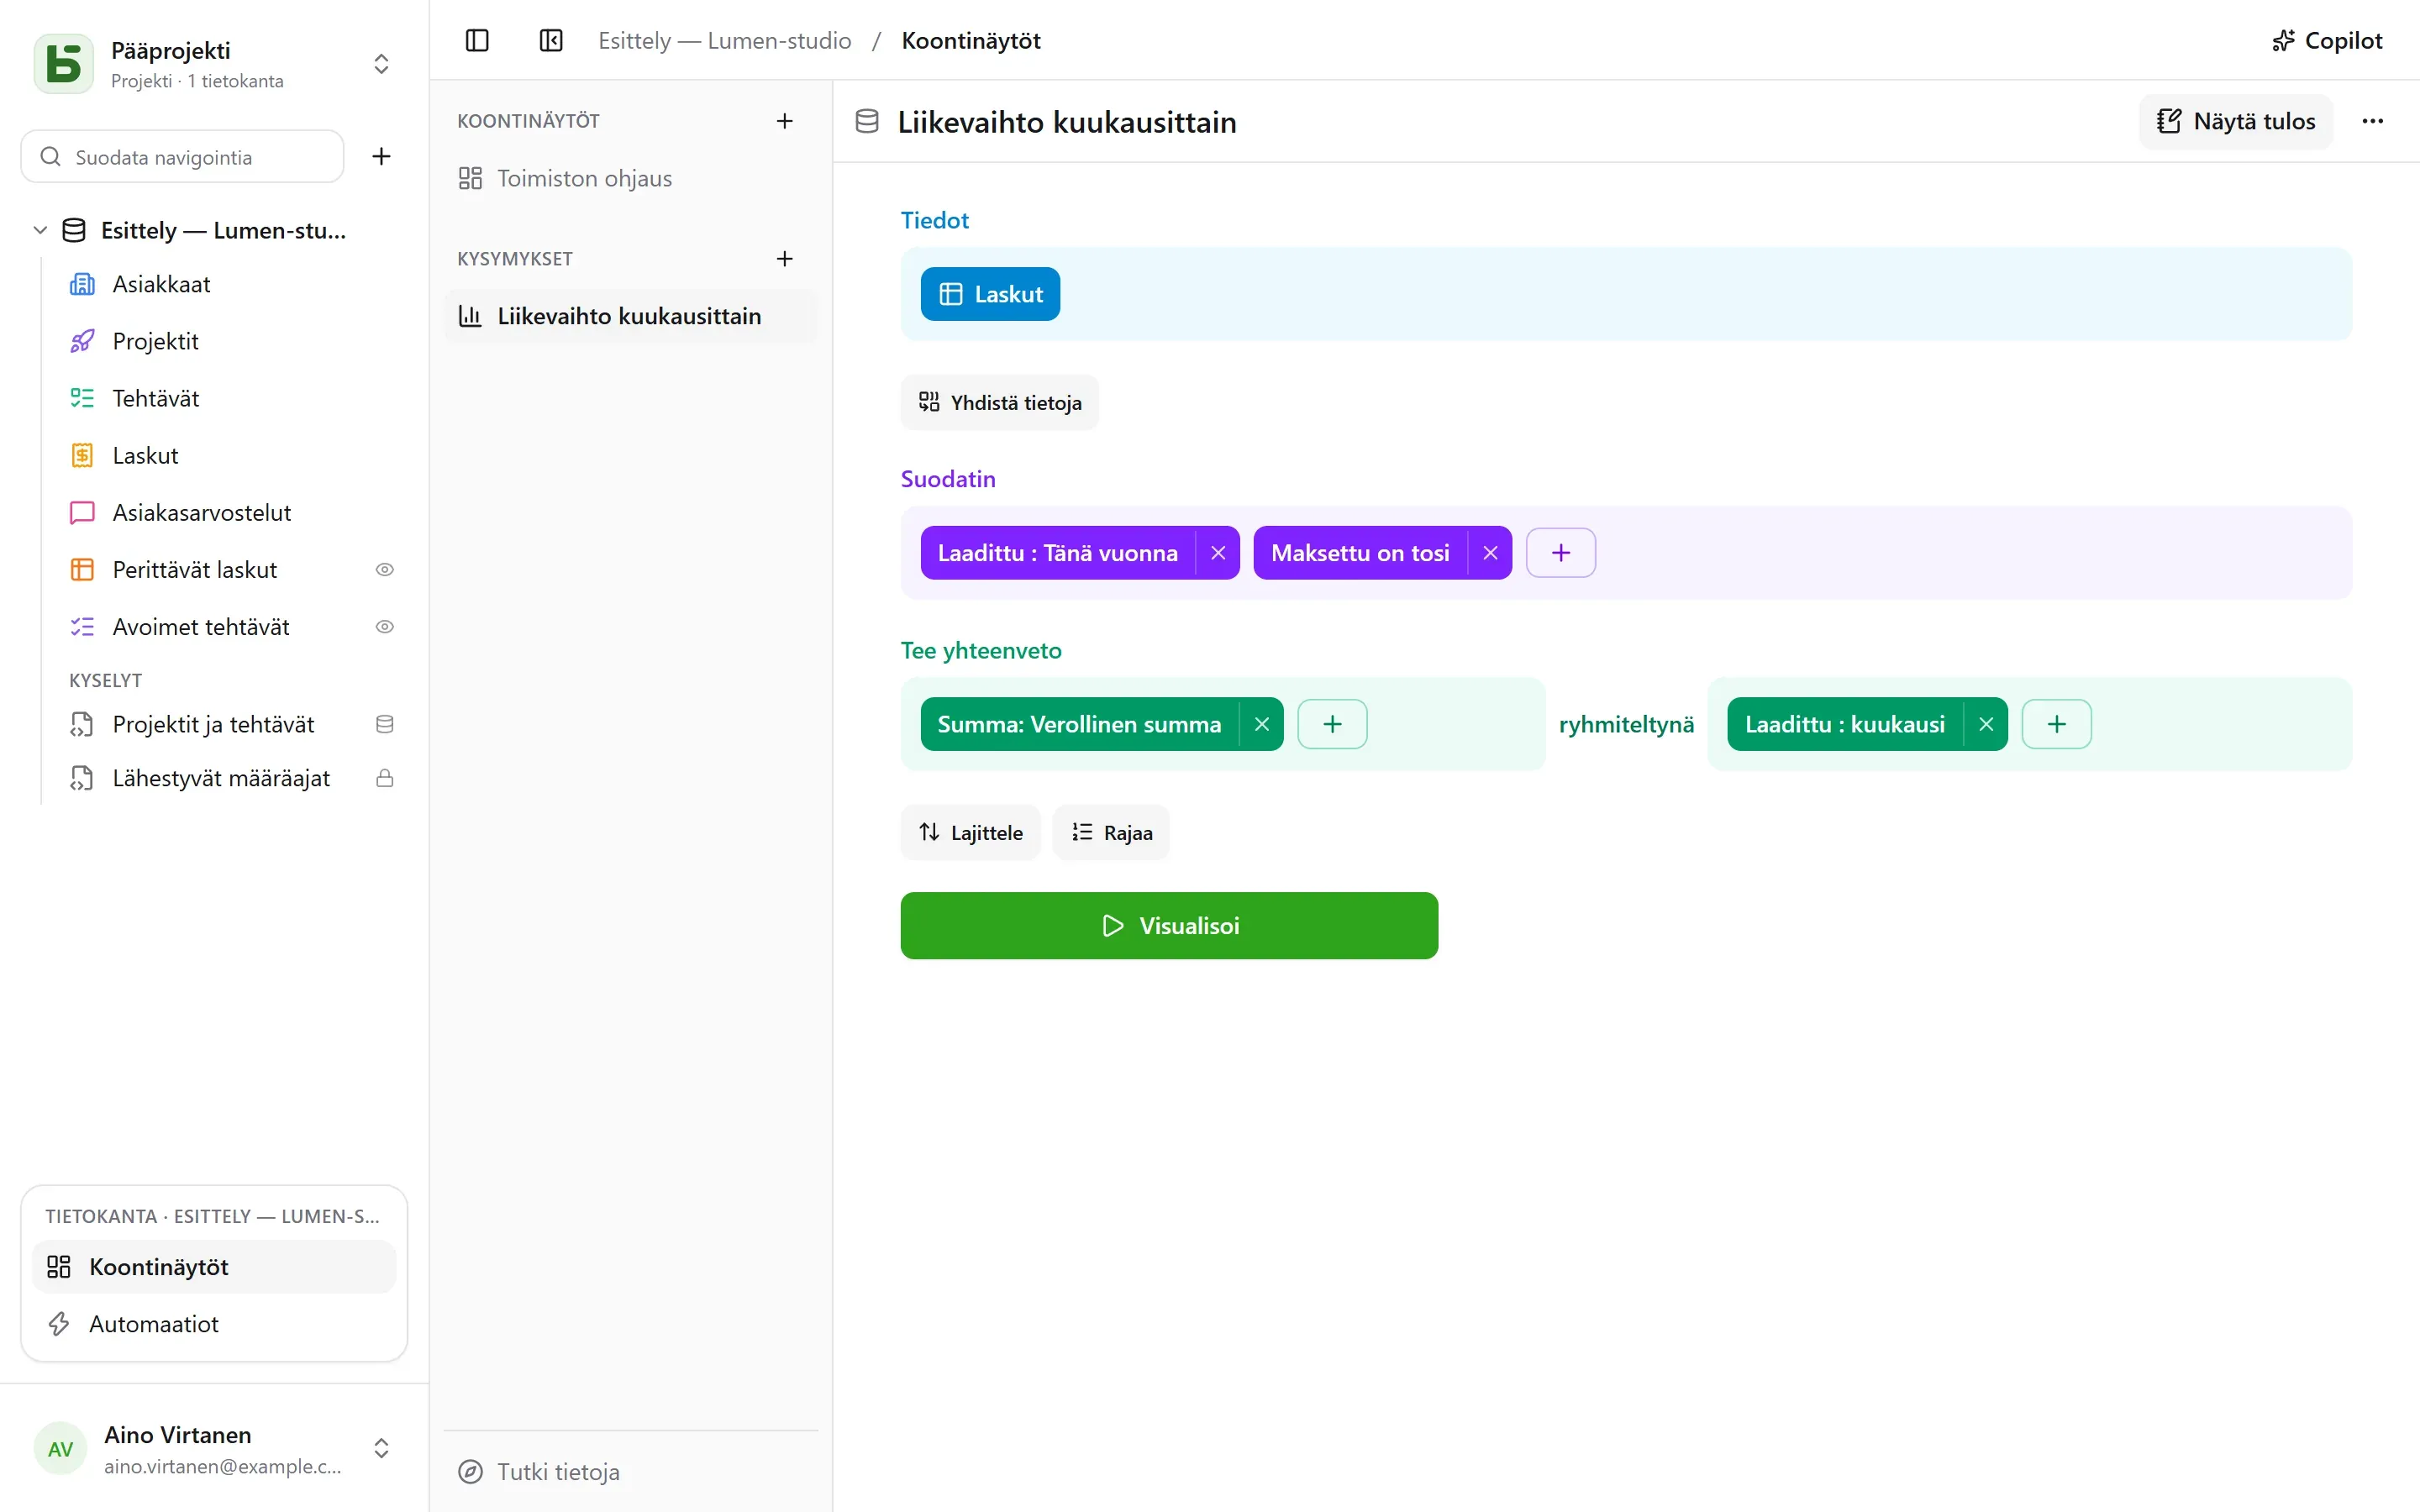Add new navigation item plus icon
The height and width of the screenshot is (1512, 2420).
381,156
